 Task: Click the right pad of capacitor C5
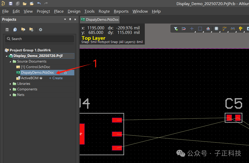(x=238, y=118)
